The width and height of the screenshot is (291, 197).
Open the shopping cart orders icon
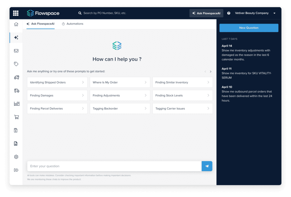16,117
